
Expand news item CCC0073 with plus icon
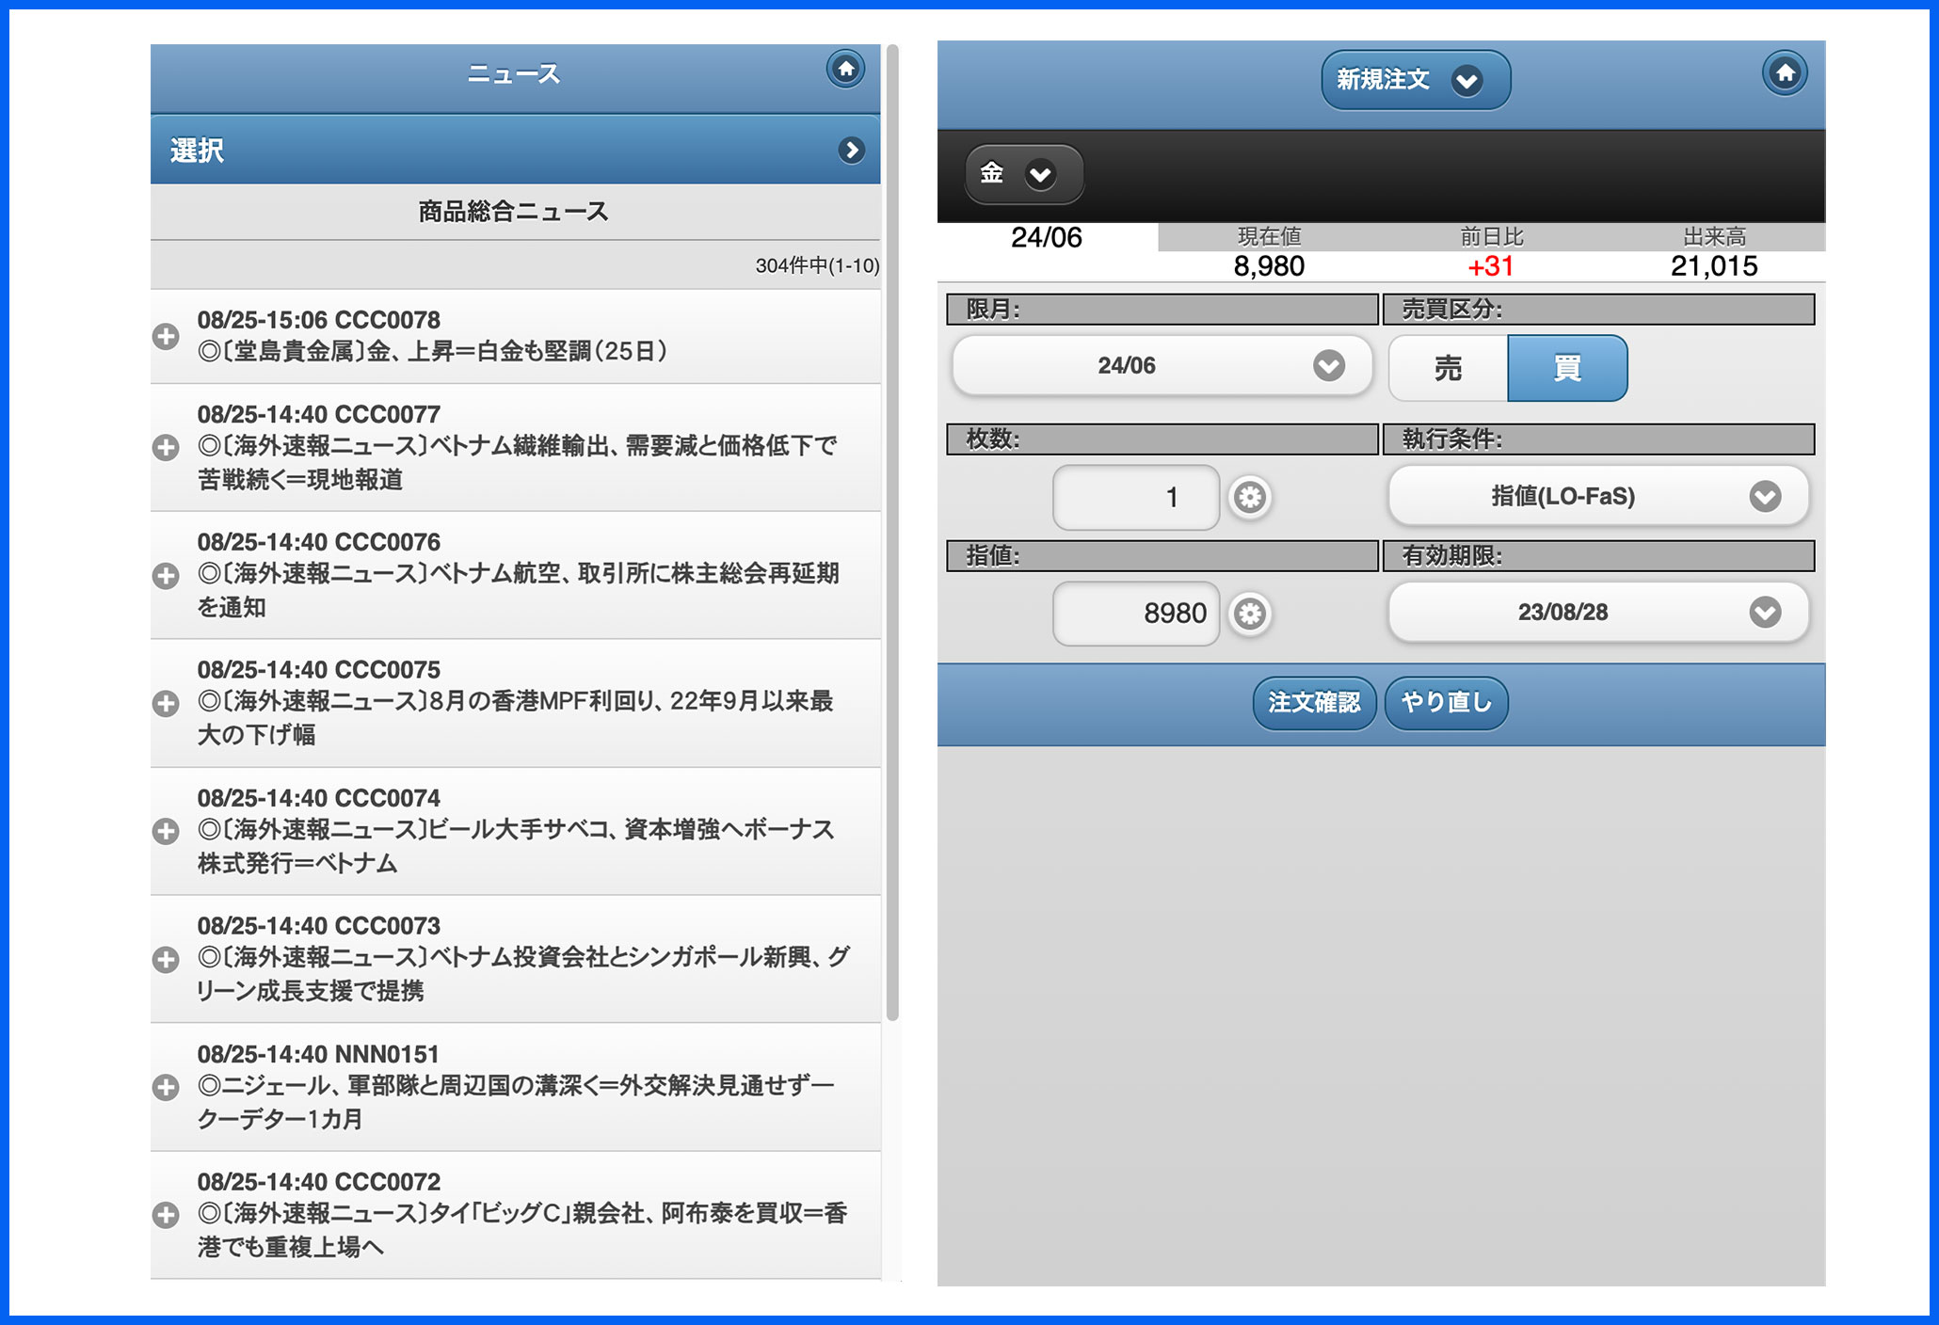click(166, 959)
